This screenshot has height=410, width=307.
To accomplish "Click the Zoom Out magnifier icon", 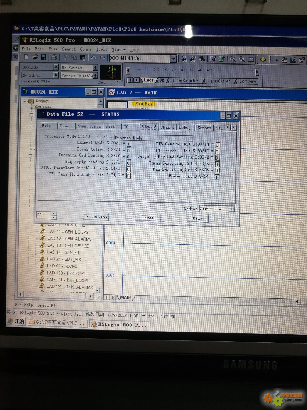I will point(242,59).
